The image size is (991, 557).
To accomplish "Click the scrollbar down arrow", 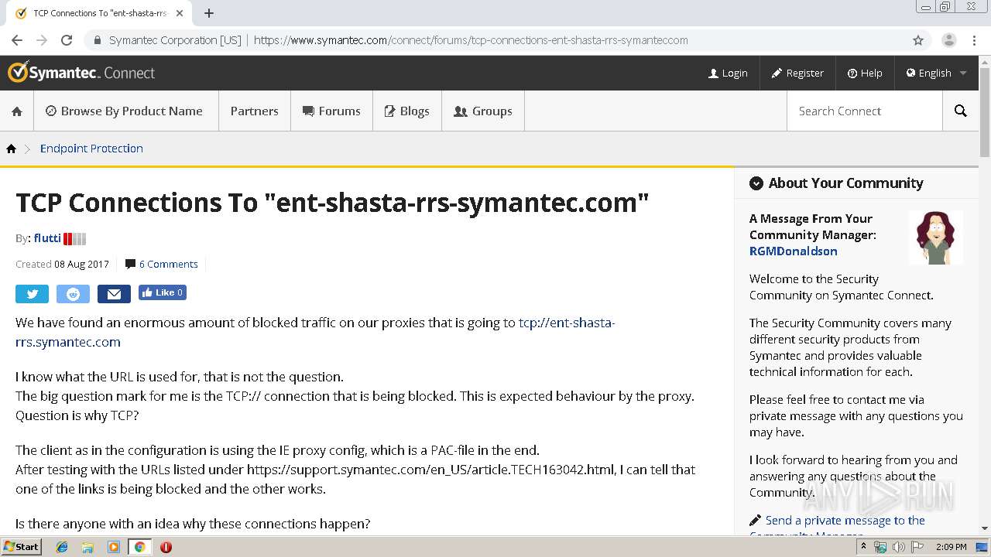I will point(984,528).
